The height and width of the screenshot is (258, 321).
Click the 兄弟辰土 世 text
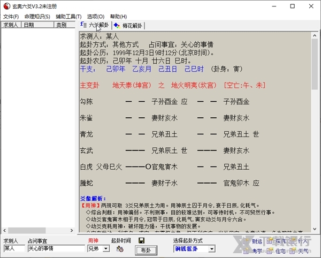tap(170, 151)
